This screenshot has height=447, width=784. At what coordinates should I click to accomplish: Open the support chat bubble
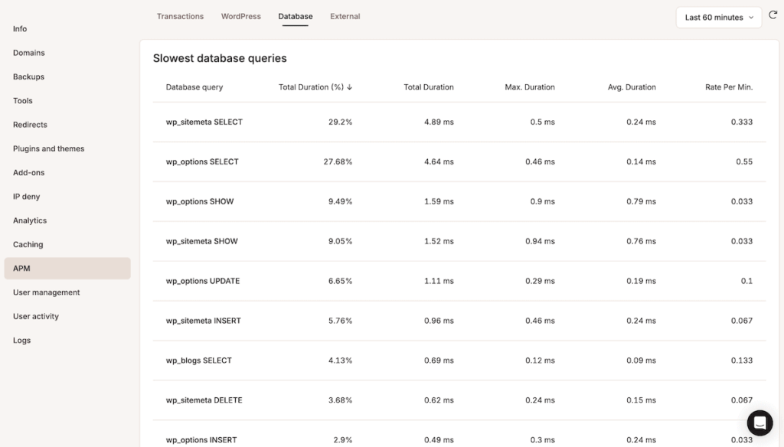click(x=759, y=422)
